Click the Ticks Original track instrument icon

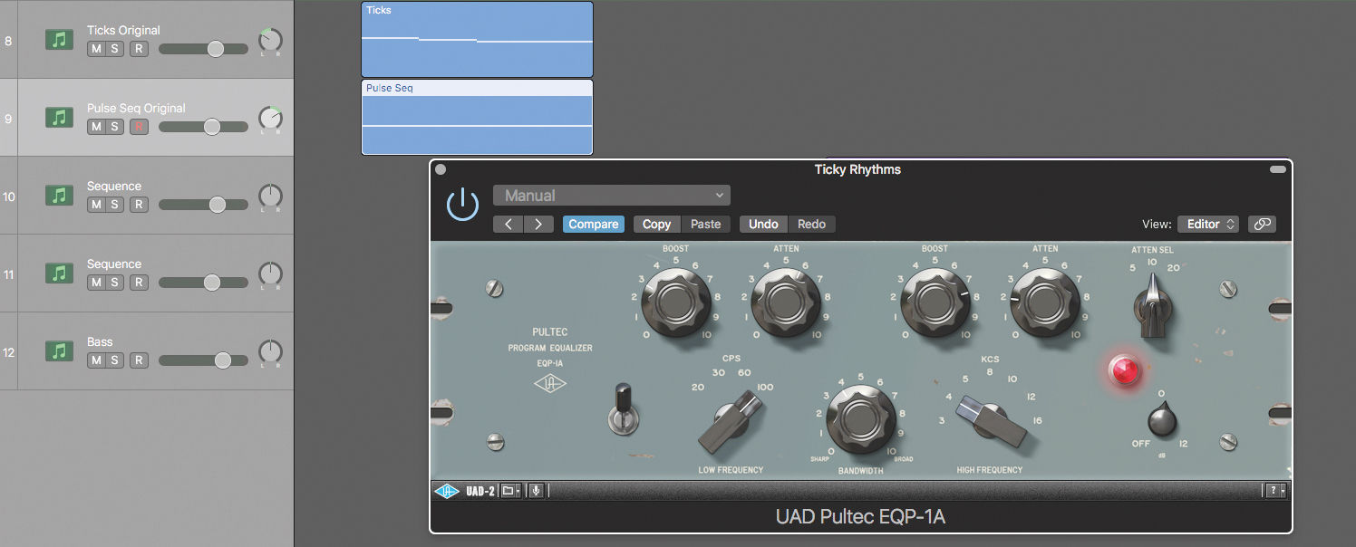pyautogui.click(x=60, y=40)
